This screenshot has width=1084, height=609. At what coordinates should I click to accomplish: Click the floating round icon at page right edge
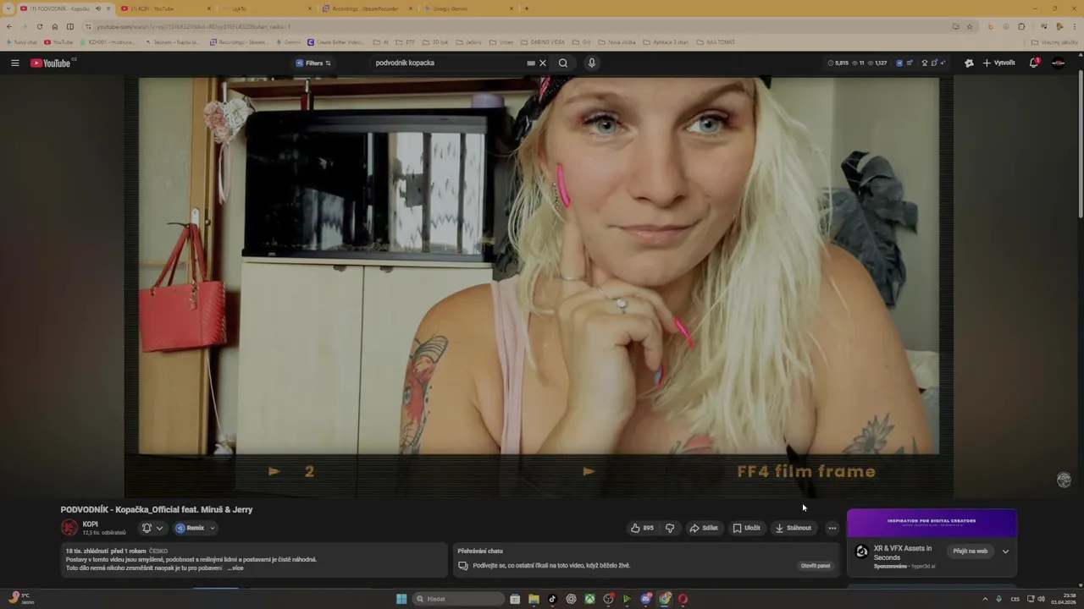tap(1065, 480)
